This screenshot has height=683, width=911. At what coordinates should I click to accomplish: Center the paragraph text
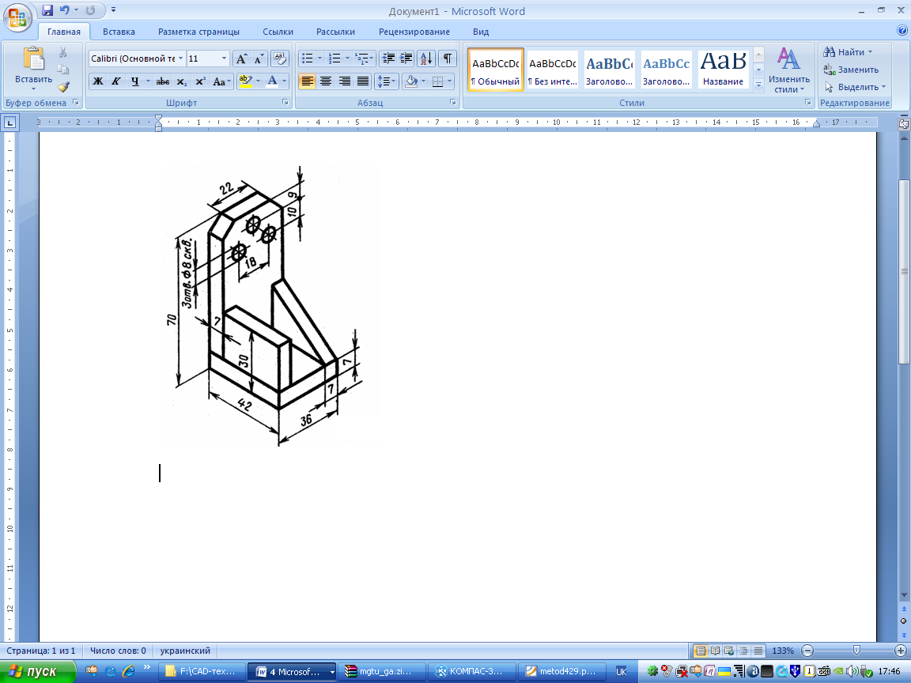pyautogui.click(x=325, y=81)
